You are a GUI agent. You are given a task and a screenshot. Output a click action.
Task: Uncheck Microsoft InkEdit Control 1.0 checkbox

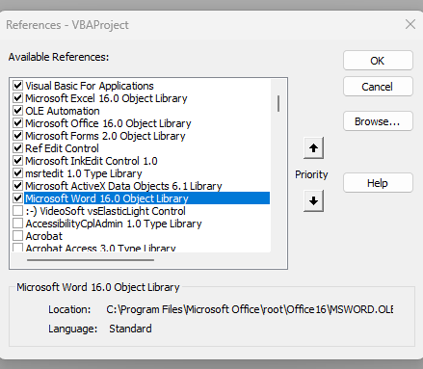17,161
